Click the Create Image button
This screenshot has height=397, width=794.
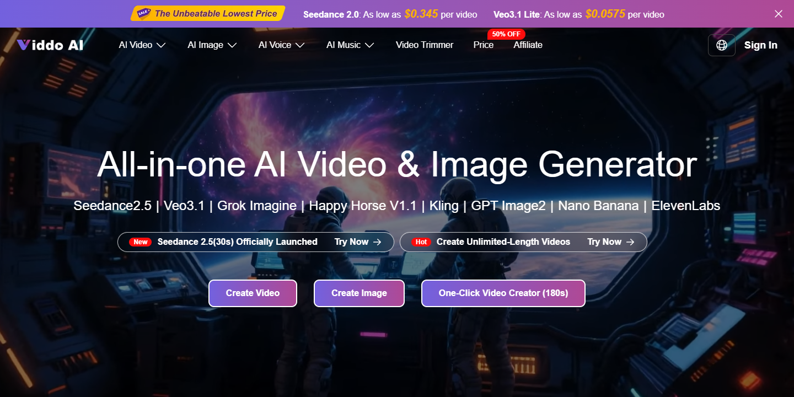click(359, 293)
